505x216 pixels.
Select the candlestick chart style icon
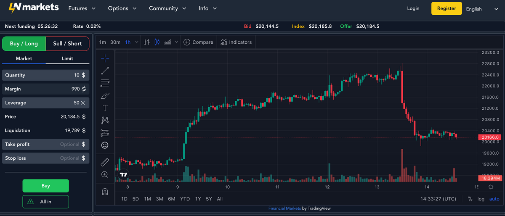[x=157, y=42]
